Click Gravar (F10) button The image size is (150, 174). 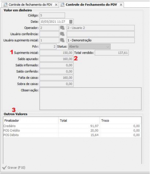click(14, 167)
